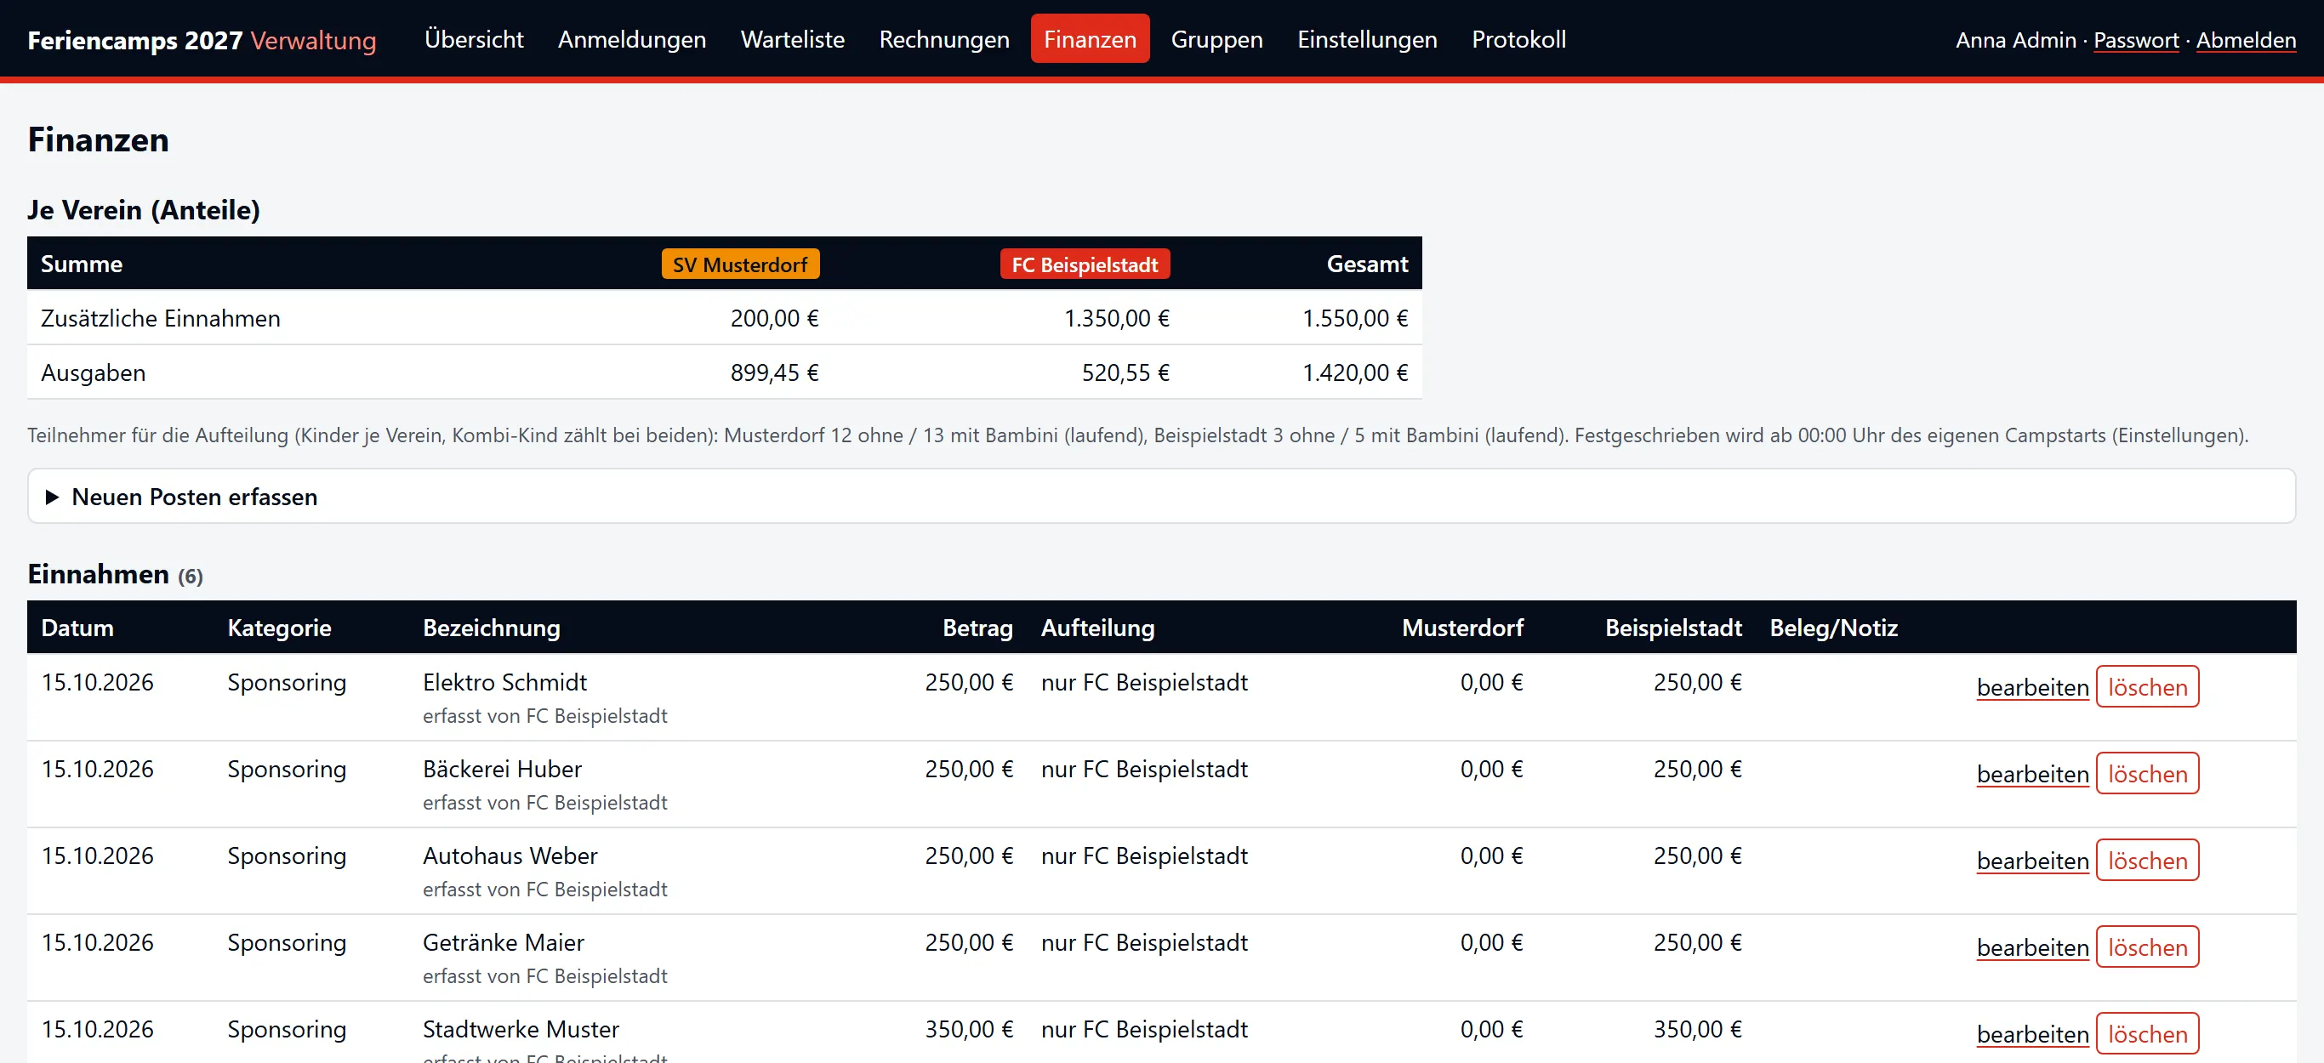
Task: Click the 520,55 € Beispielstadt expenses value
Action: (1125, 372)
